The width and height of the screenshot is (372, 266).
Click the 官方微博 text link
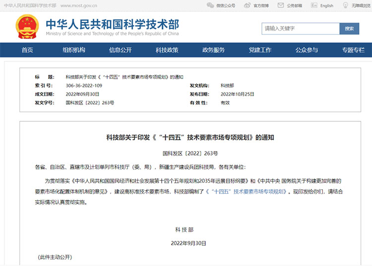point(261,6)
